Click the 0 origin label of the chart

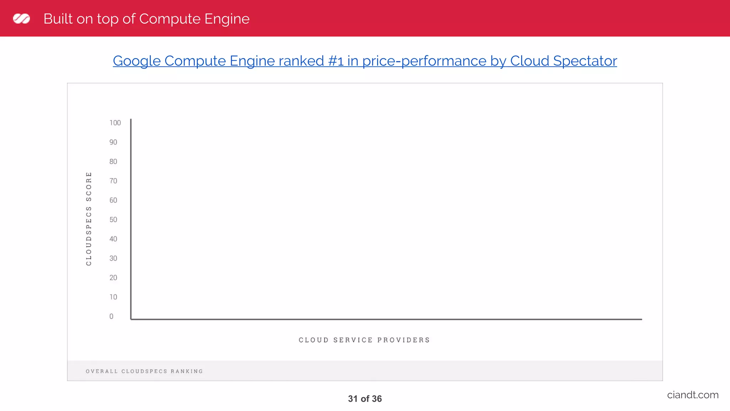[112, 316]
